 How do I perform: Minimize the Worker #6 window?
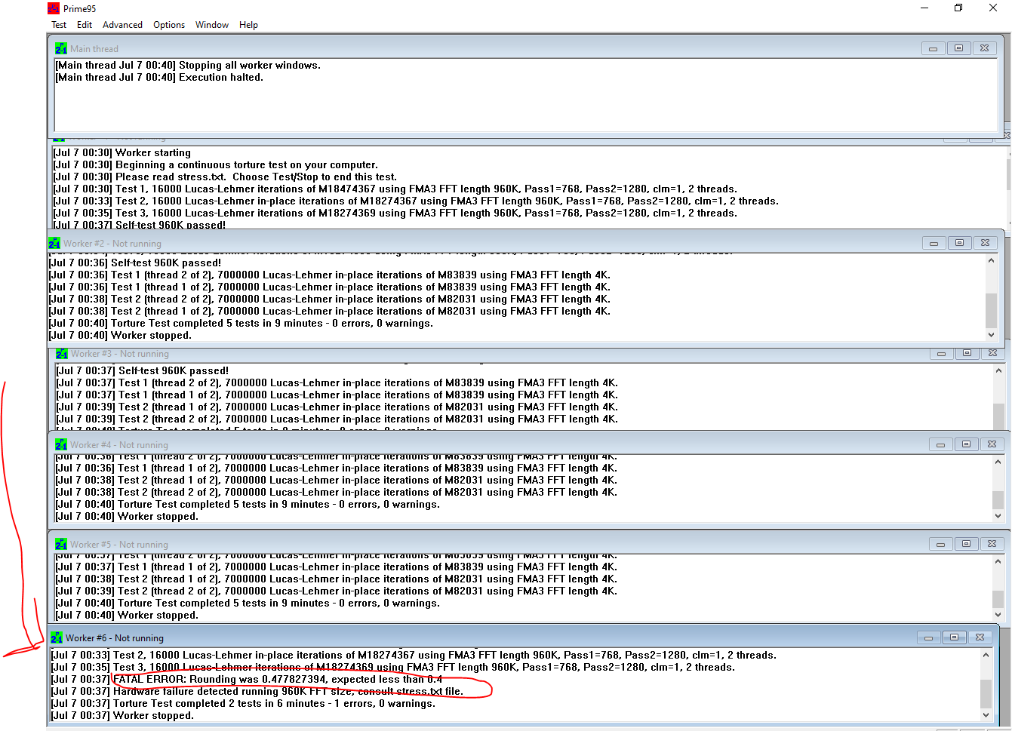pos(928,637)
